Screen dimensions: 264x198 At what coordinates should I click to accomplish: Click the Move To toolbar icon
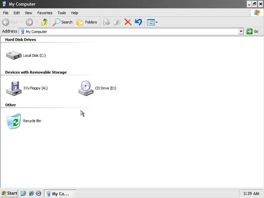(107, 22)
